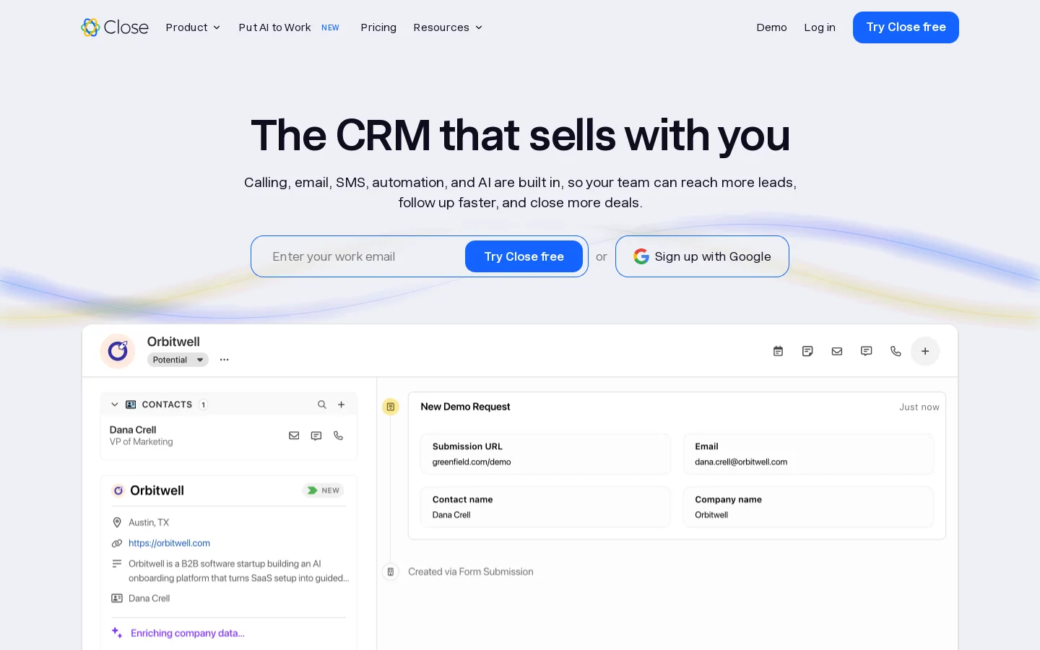Click Created via Form Submission text
Image resolution: width=1040 pixels, height=650 pixels.
pyautogui.click(x=471, y=572)
